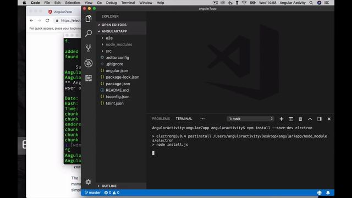The width and height of the screenshot is (352, 198).
Task: Open the Debug view in the activity bar
Action: (89, 63)
